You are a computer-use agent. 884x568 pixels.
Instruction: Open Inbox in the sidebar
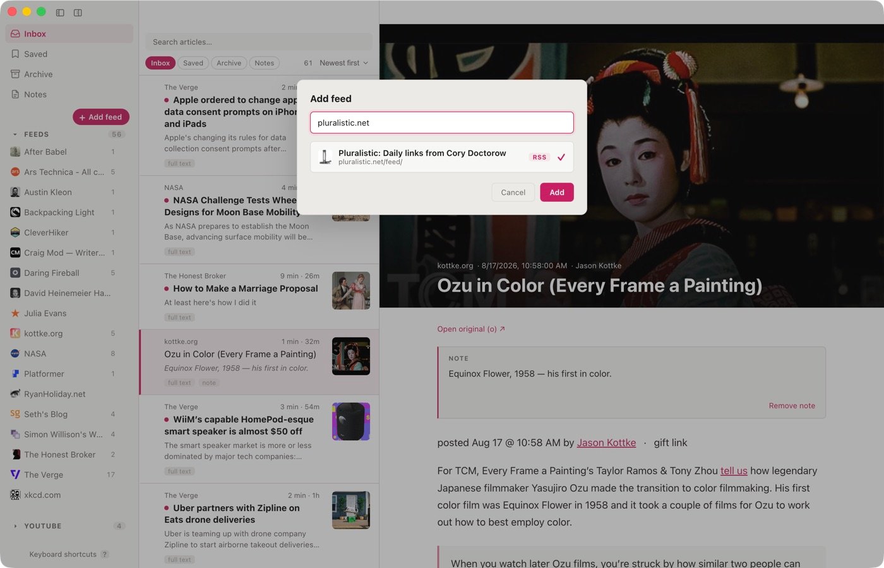pyautogui.click(x=69, y=34)
